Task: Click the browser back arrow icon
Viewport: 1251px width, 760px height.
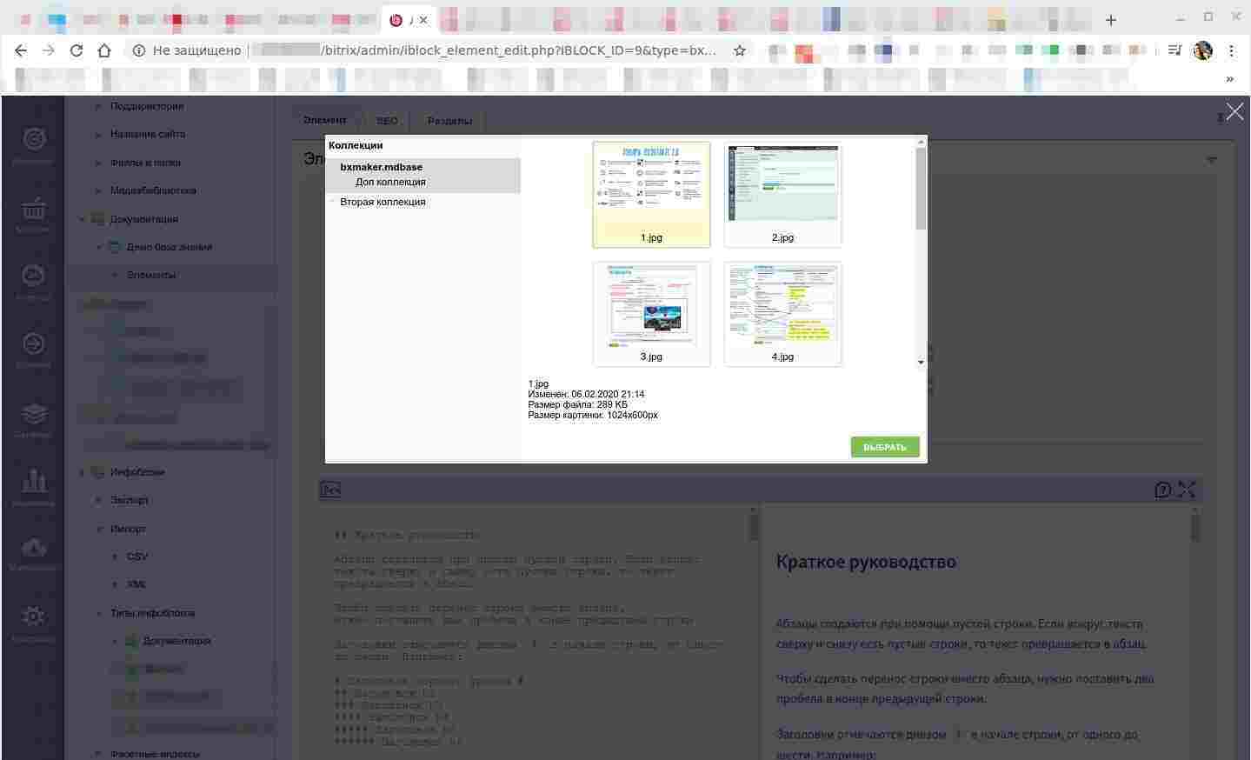Action: tap(21, 50)
